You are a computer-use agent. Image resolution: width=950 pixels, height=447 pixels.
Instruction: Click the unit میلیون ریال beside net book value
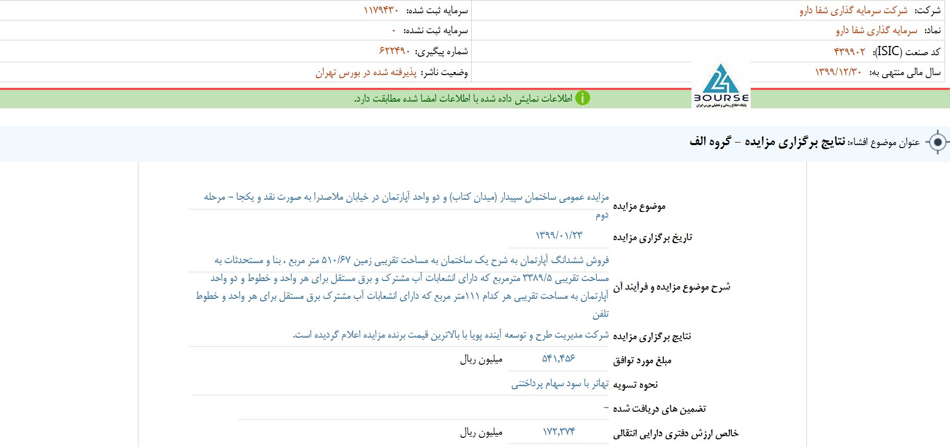(x=481, y=433)
